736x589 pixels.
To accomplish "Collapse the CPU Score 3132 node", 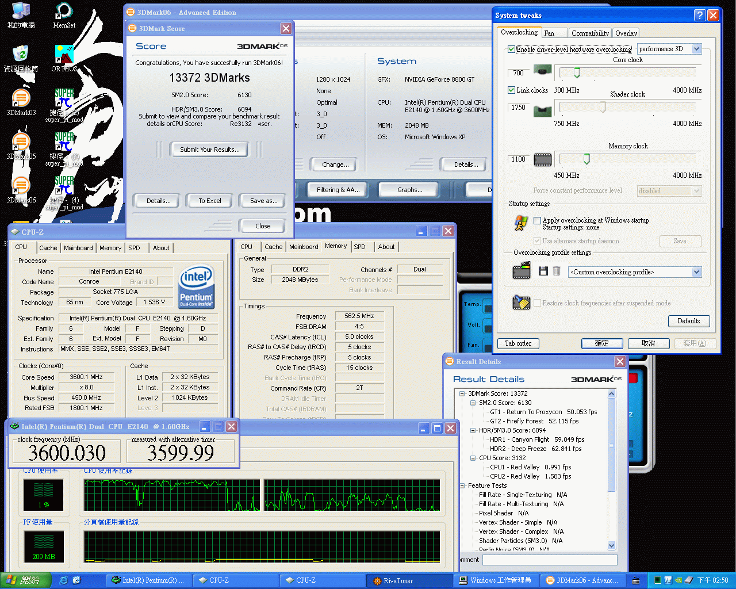I will 473,458.
